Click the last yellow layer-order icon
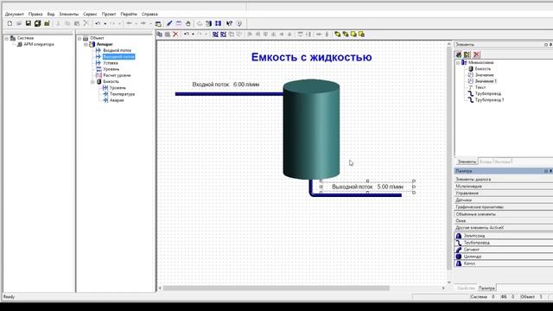Image resolution: width=553 pixels, height=311 pixels. [361, 35]
